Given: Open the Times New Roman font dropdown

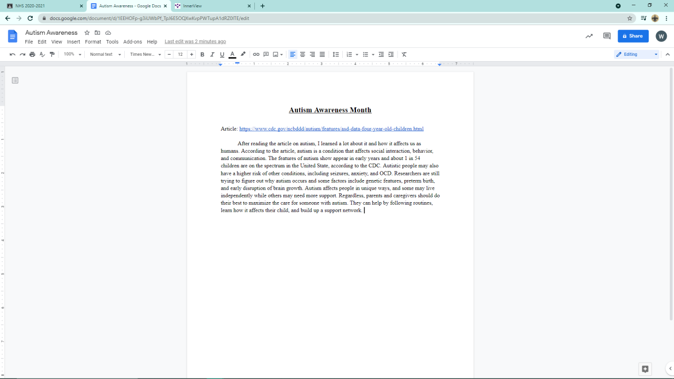Looking at the screenshot, I should [x=145, y=55].
